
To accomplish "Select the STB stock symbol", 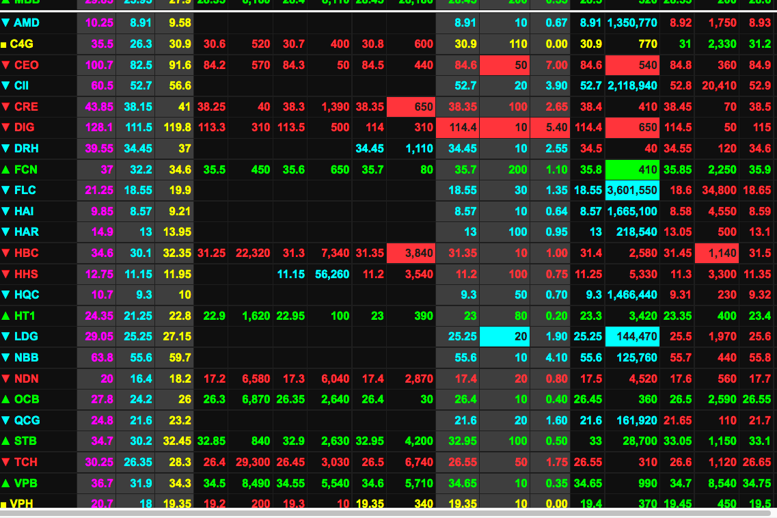I will pos(25,441).
